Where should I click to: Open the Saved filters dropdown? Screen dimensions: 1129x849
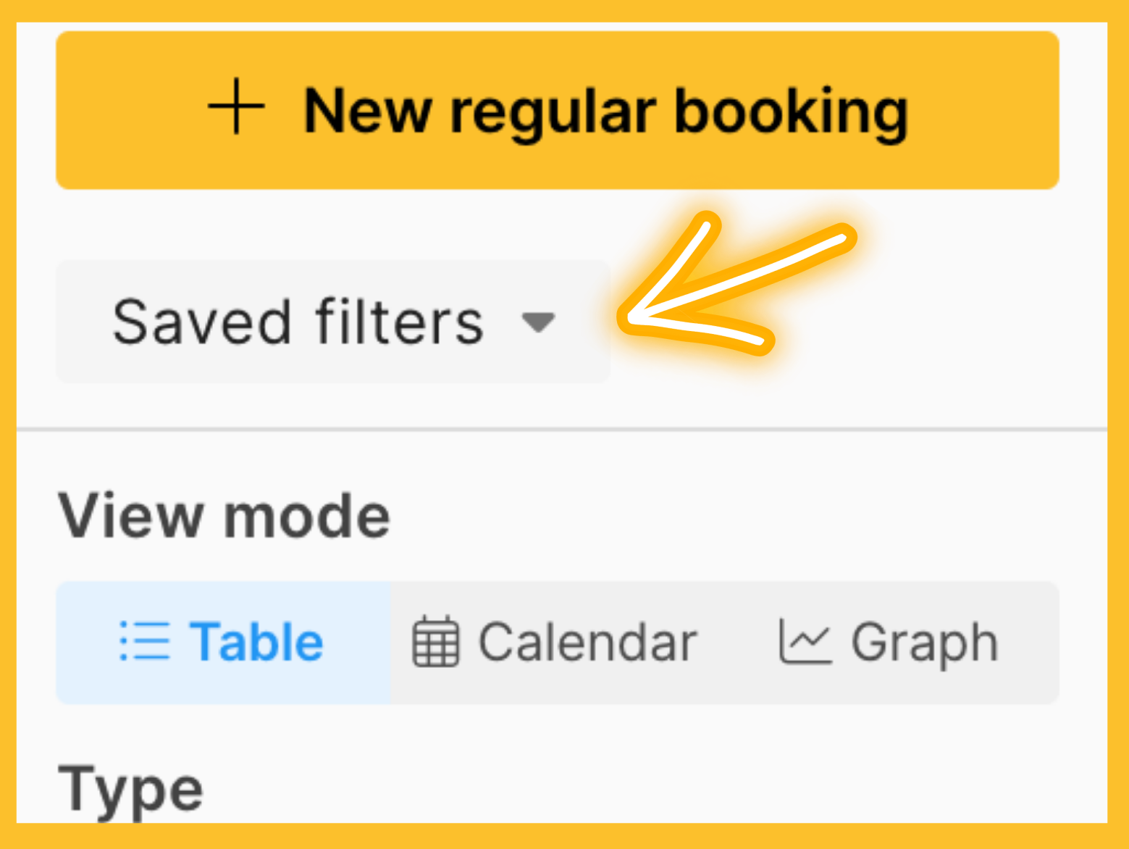tap(333, 322)
